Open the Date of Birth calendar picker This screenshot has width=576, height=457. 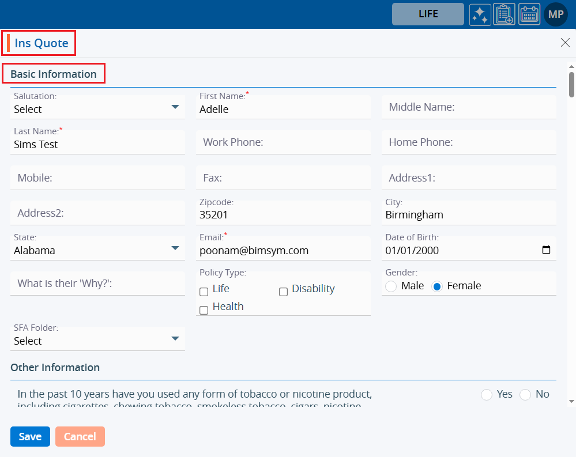click(x=546, y=250)
